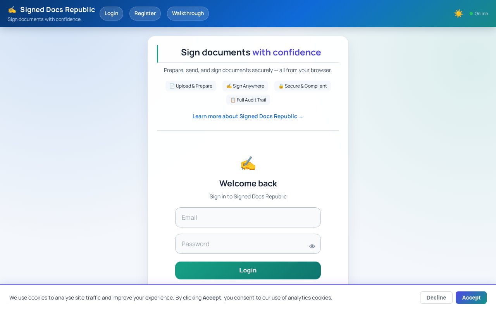Viewport: 496px width, 310px height.
Task: Switch to the Register tab
Action: 145,13
